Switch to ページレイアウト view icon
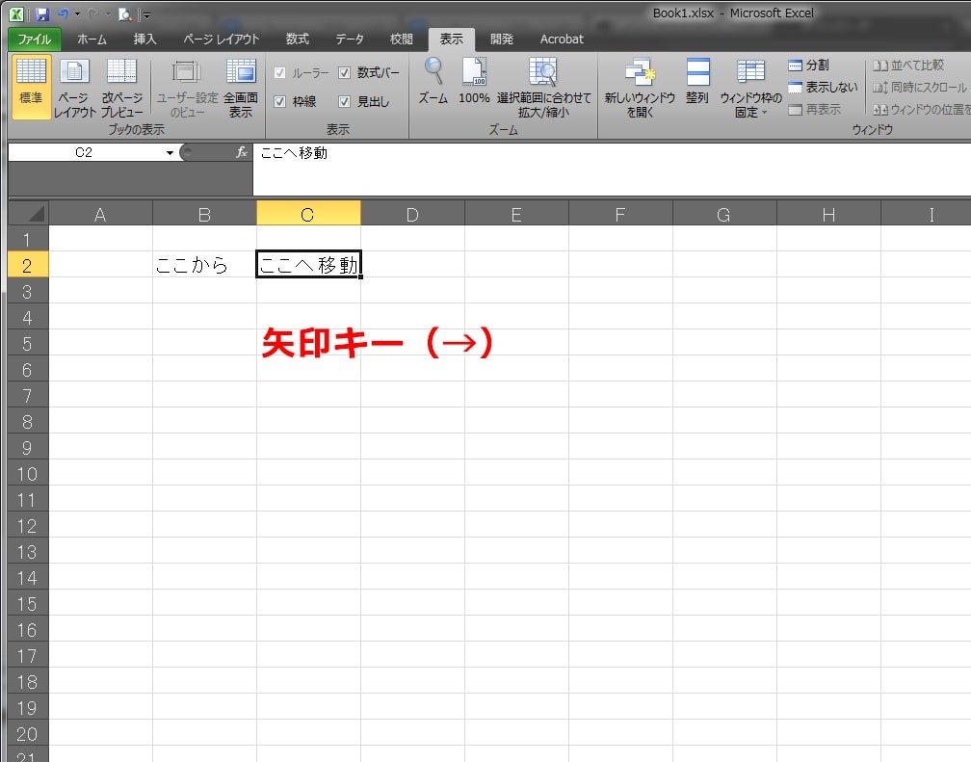971x762 pixels. [x=74, y=85]
